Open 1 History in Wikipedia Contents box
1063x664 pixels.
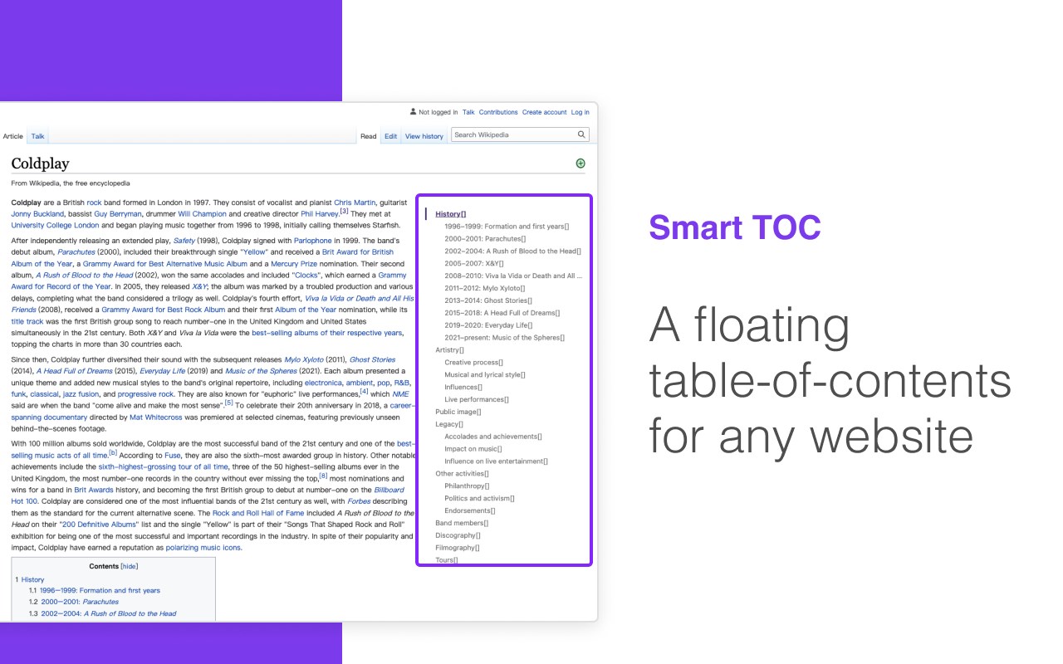click(x=30, y=579)
